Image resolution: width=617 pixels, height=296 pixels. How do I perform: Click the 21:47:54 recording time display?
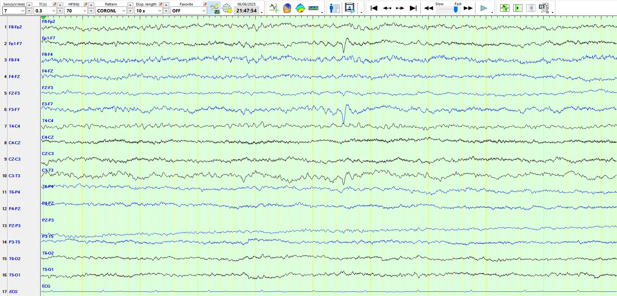[x=247, y=11]
